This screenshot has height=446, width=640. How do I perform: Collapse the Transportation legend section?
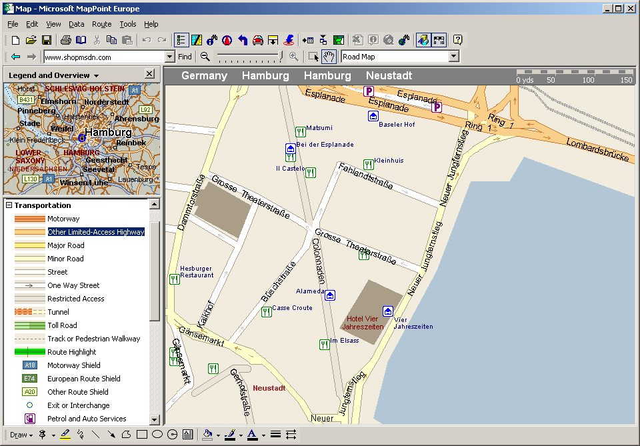point(9,205)
